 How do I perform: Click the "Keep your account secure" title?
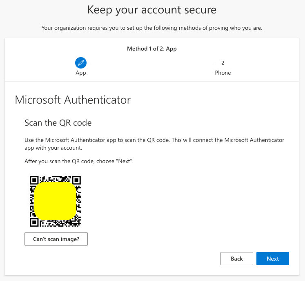pos(152,10)
